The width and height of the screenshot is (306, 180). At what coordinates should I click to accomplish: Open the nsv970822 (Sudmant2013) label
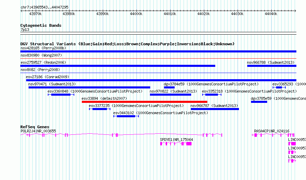pos(174,91)
